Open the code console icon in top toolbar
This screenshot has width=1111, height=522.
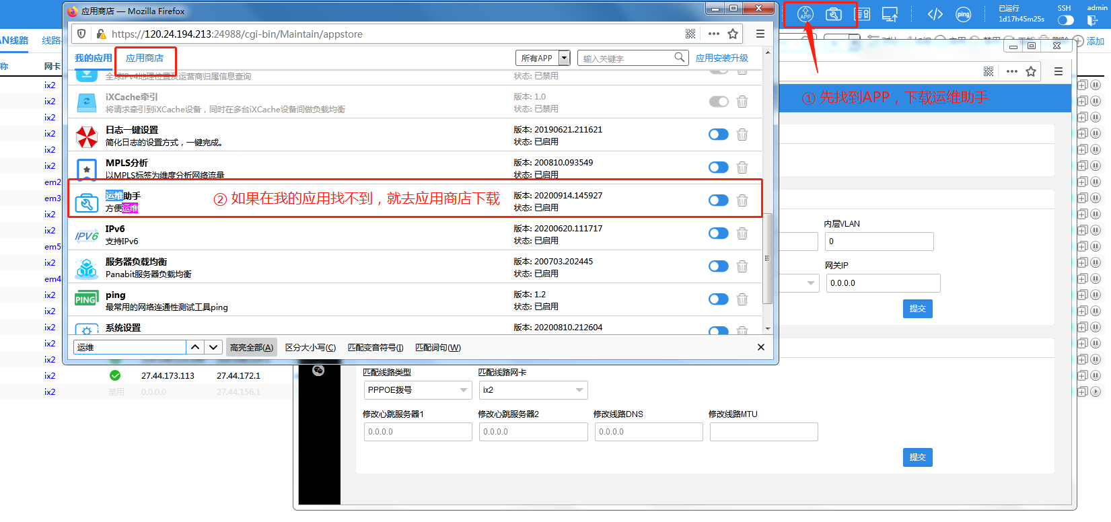click(x=935, y=15)
